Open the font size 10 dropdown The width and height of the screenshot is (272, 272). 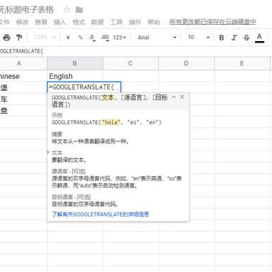[199, 38]
